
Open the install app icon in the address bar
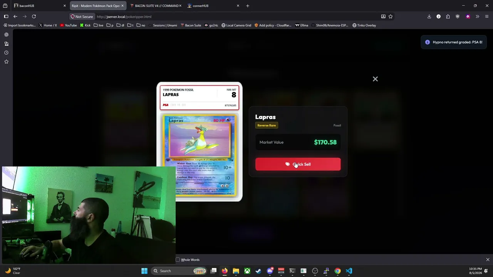click(x=383, y=17)
